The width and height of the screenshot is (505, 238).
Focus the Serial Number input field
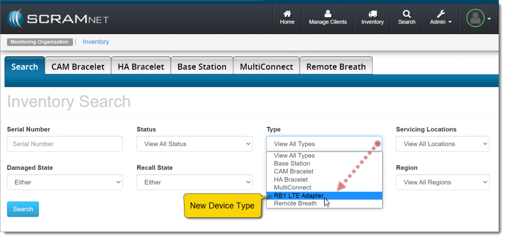pyautogui.click(x=65, y=144)
